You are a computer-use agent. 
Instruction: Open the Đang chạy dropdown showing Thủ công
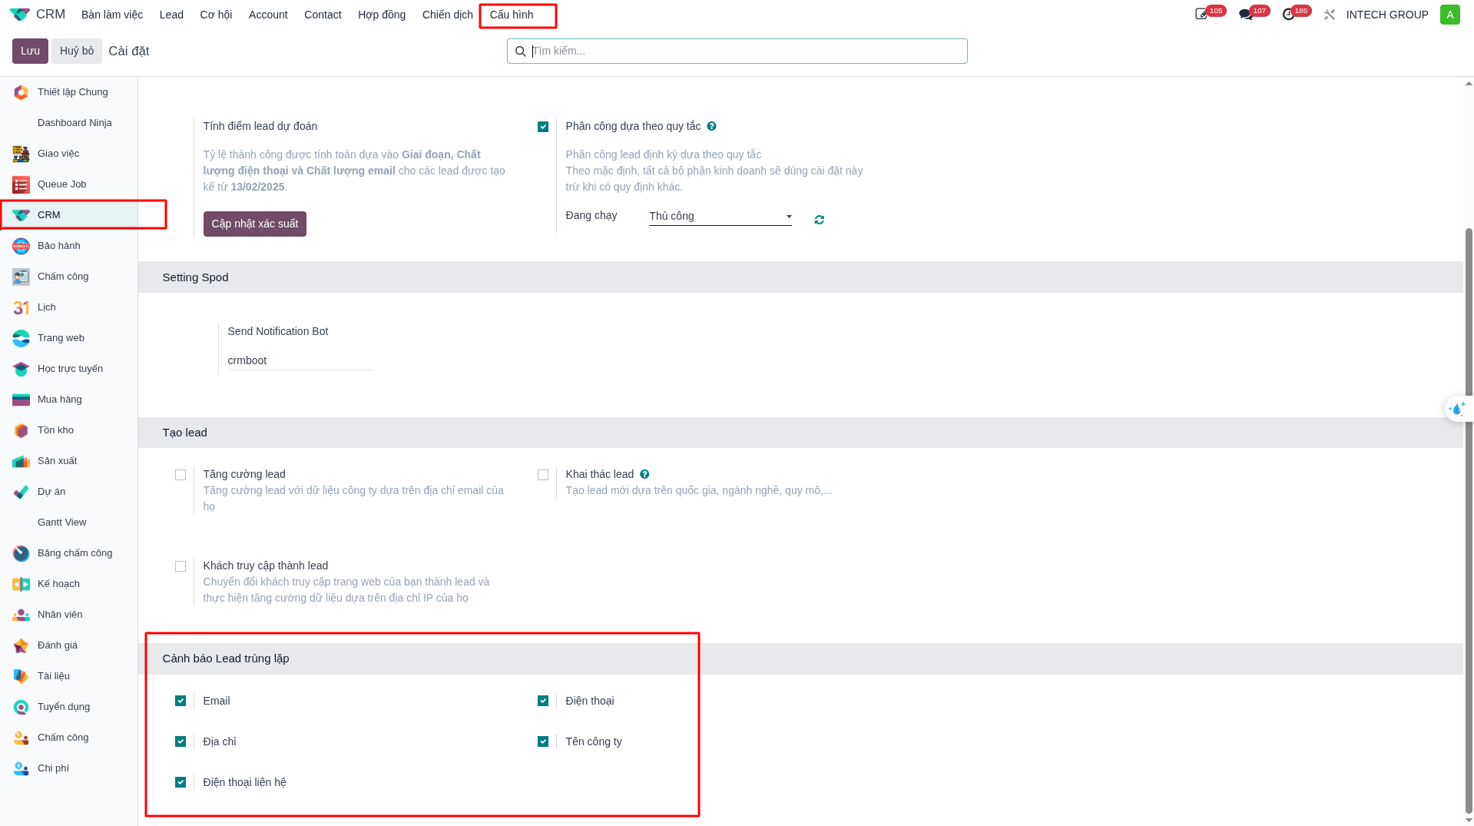[x=720, y=217]
